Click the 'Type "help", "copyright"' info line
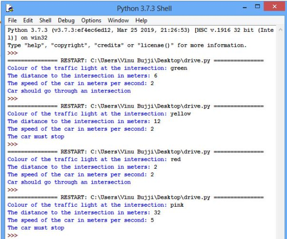This screenshot has width=287, height=239. 127,45
